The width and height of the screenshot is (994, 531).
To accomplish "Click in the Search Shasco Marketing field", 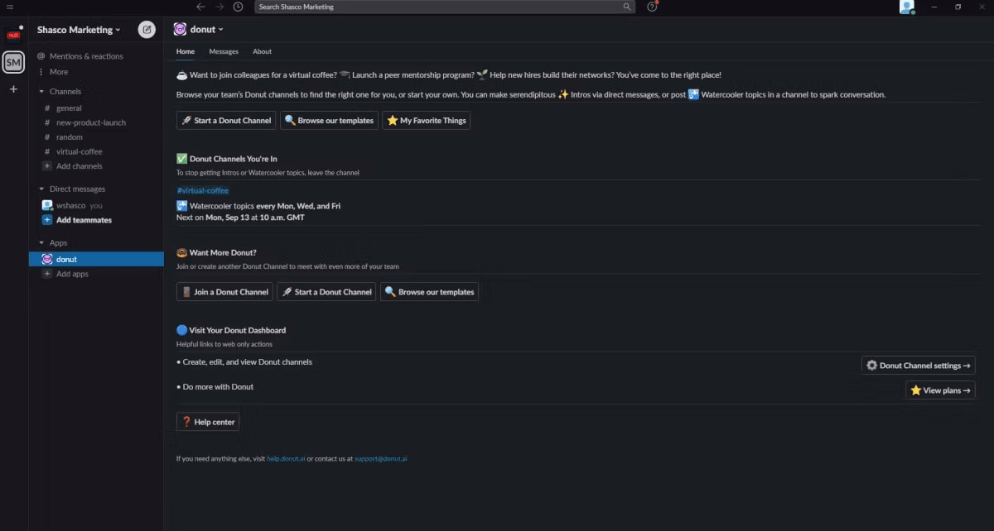I will point(445,7).
